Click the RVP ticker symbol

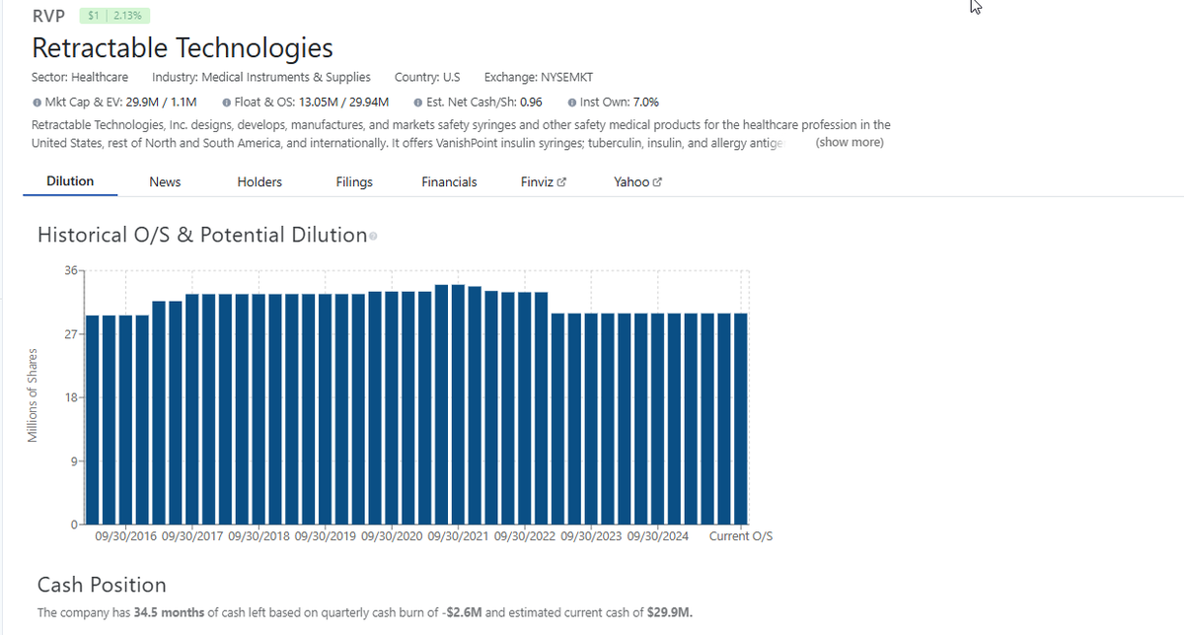tap(49, 16)
